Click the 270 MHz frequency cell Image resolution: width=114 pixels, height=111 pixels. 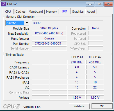[x=77, y=62]
